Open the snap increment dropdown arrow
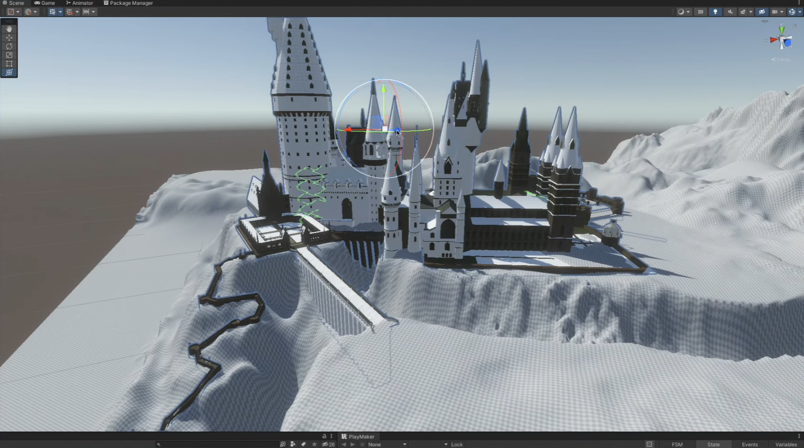This screenshot has width=804, height=448. 93,12
